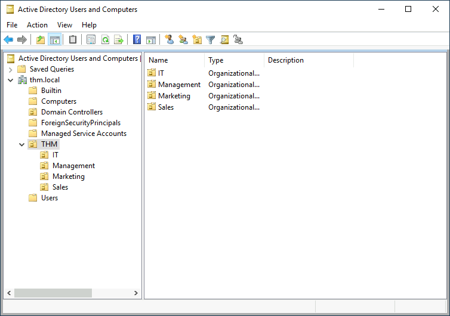Click the Up one level folder icon

[41, 40]
